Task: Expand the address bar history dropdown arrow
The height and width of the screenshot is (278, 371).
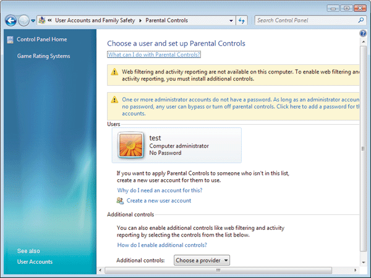Action: [231, 20]
